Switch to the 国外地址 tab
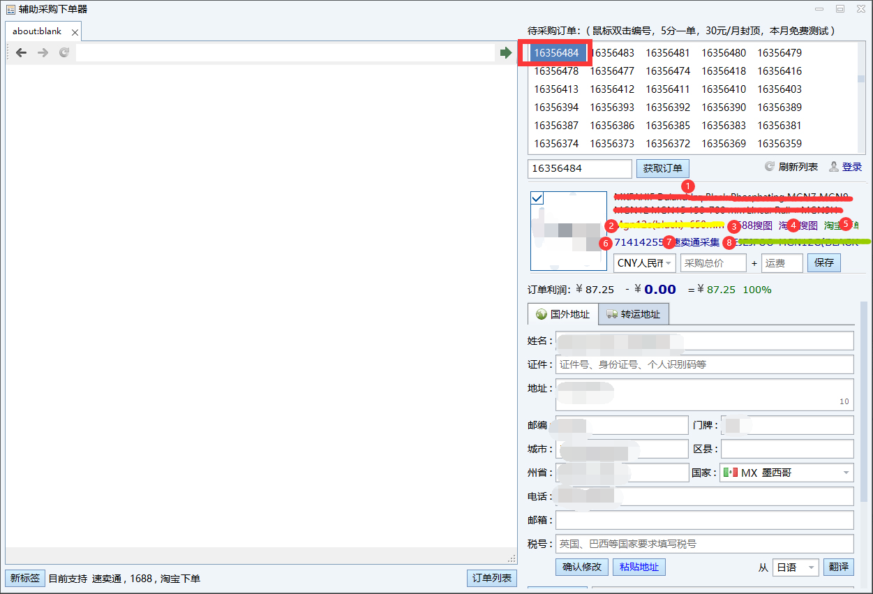 (562, 314)
